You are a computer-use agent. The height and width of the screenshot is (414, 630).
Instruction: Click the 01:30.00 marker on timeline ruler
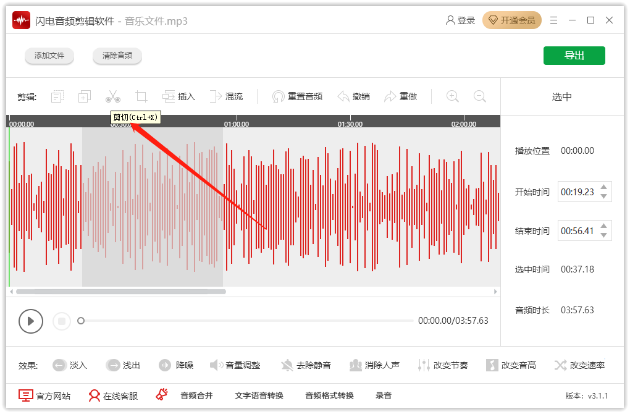350,124
